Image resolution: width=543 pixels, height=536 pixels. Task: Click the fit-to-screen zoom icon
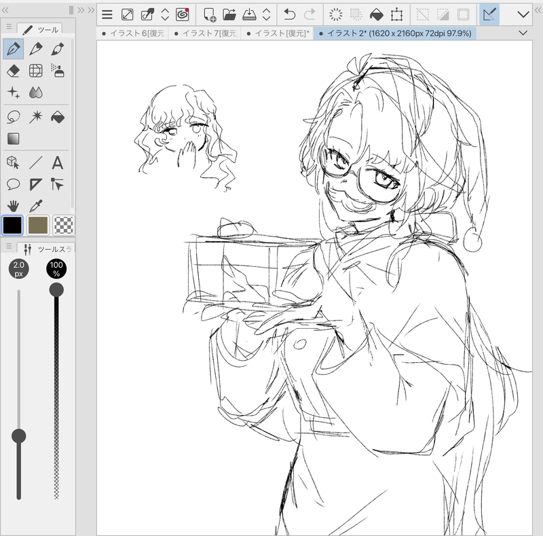pos(128,14)
